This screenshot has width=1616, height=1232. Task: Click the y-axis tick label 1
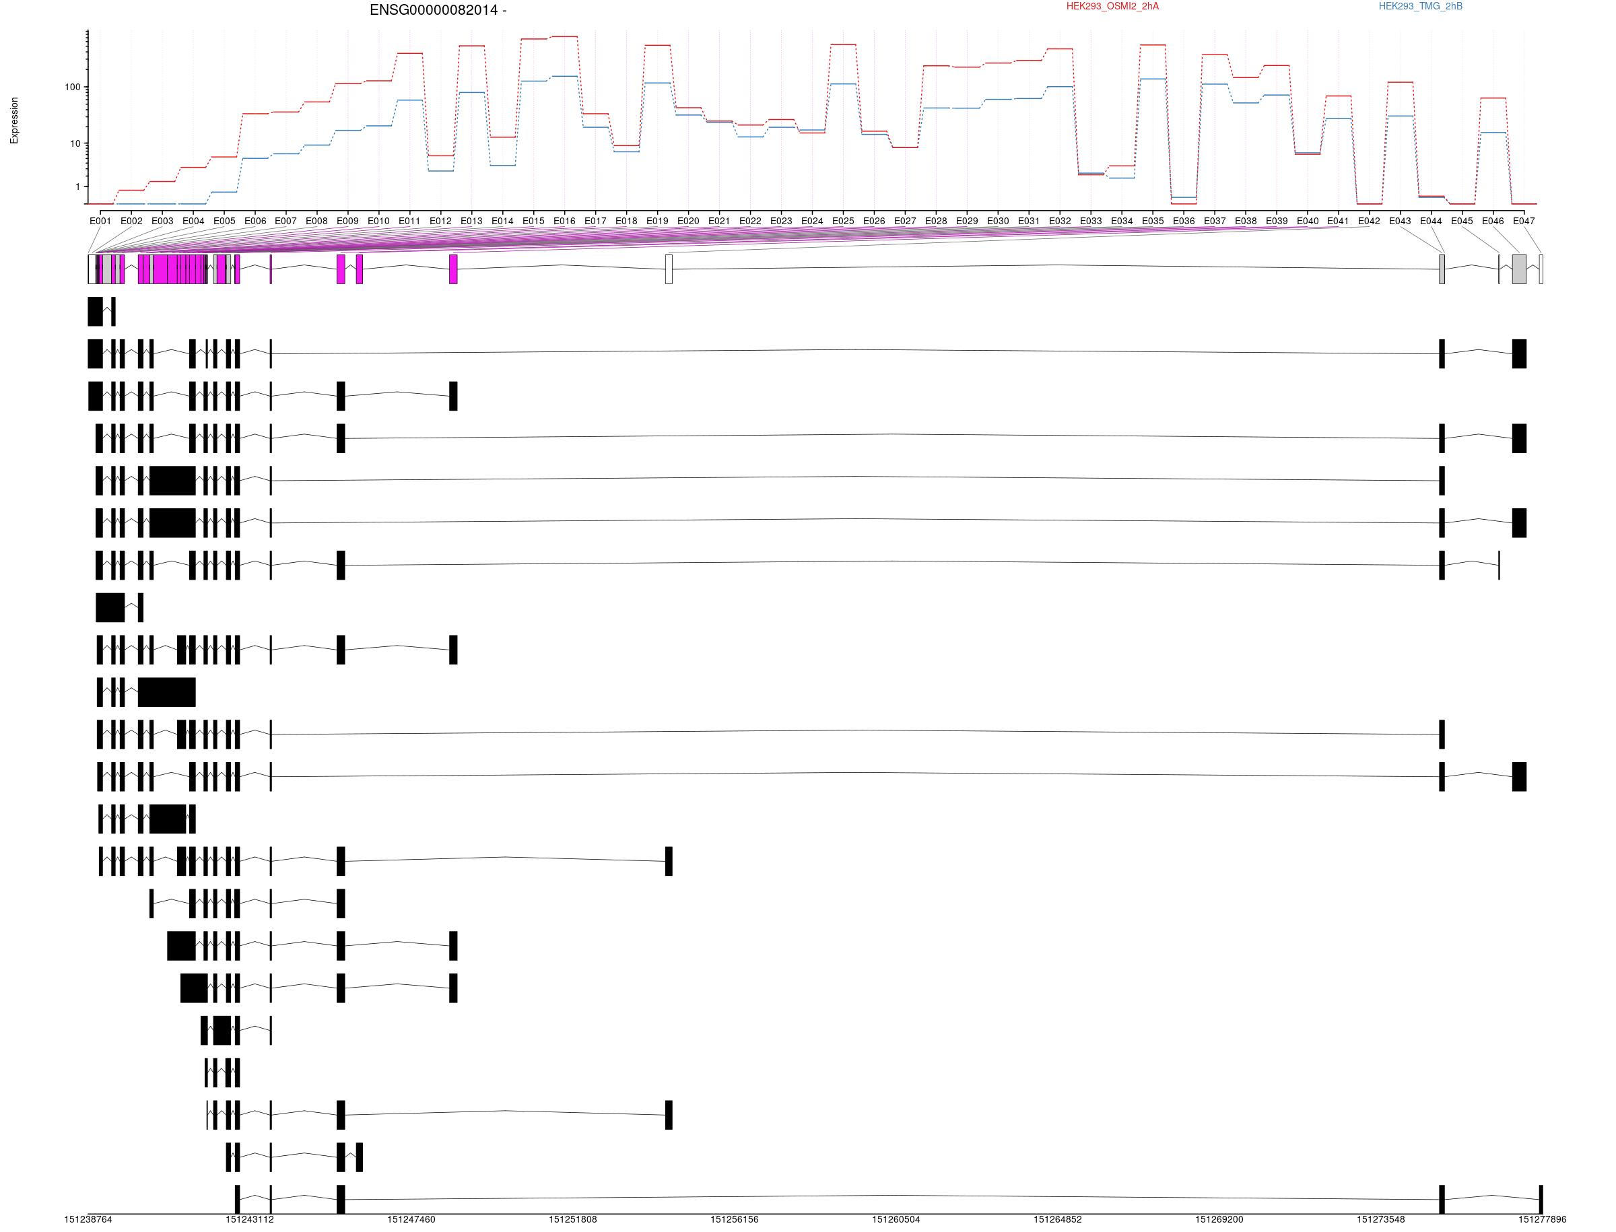pyautogui.click(x=77, y=187)
